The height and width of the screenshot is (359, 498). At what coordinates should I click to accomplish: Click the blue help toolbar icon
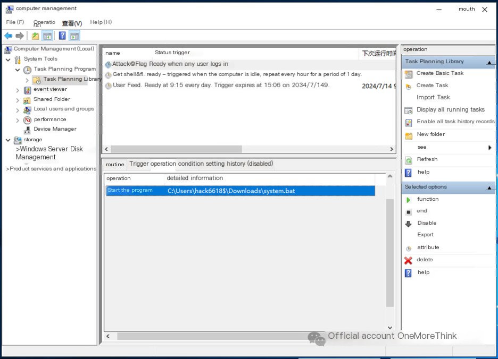click(62, 36)
